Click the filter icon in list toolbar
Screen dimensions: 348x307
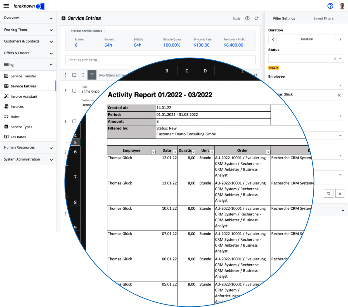pyautogui.click(x=92, y=75)
